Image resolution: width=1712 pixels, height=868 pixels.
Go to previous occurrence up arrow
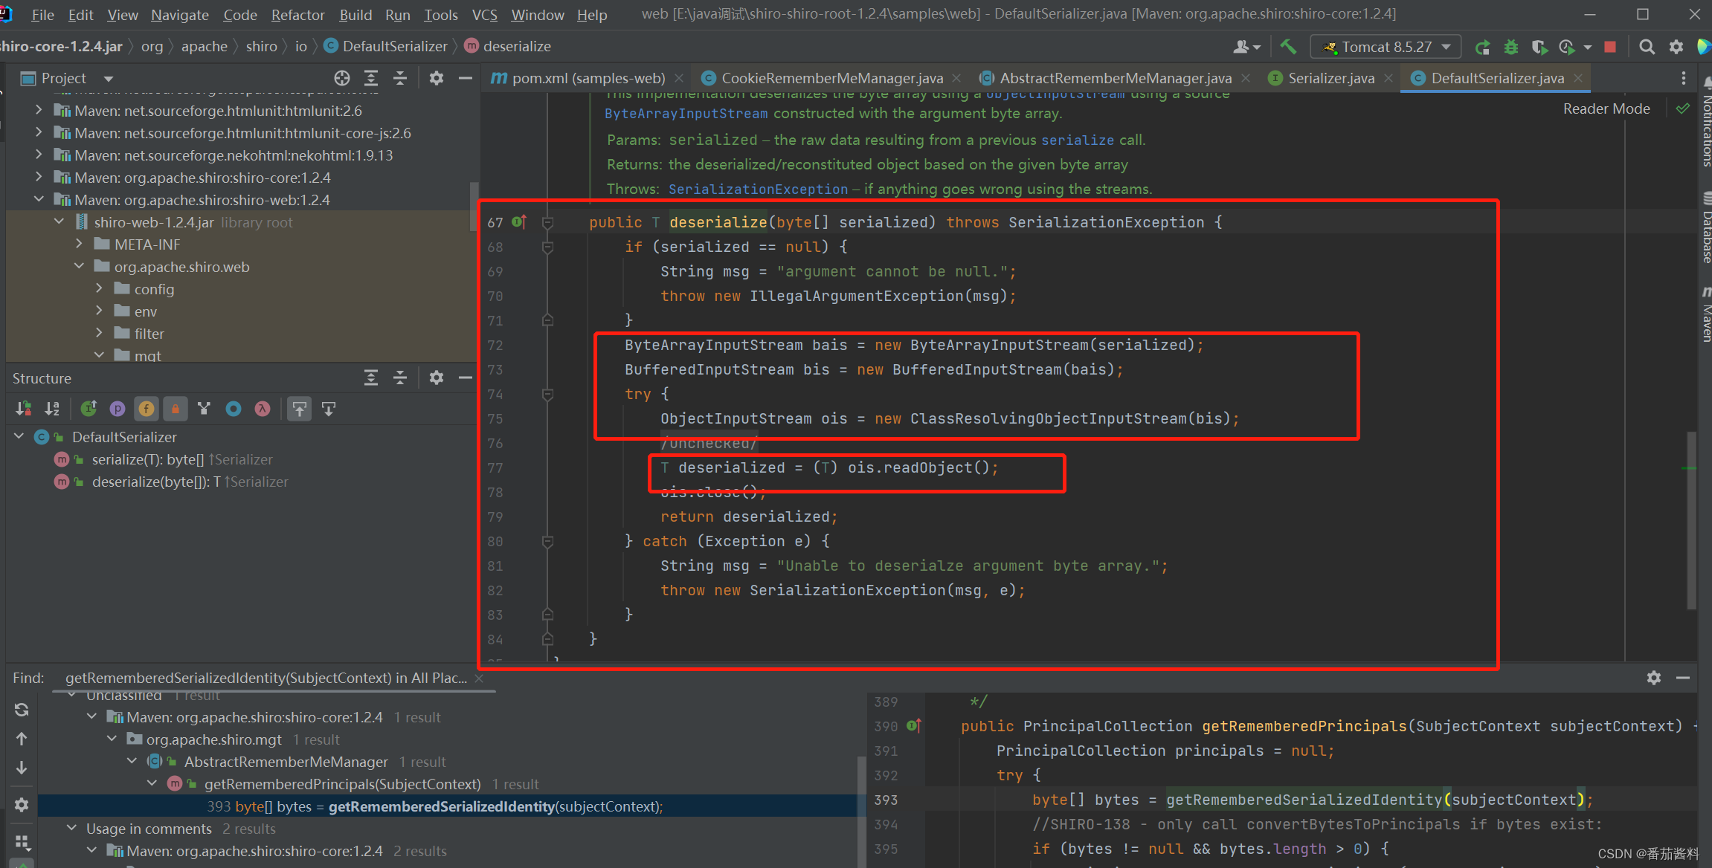[x=22, y=739]
